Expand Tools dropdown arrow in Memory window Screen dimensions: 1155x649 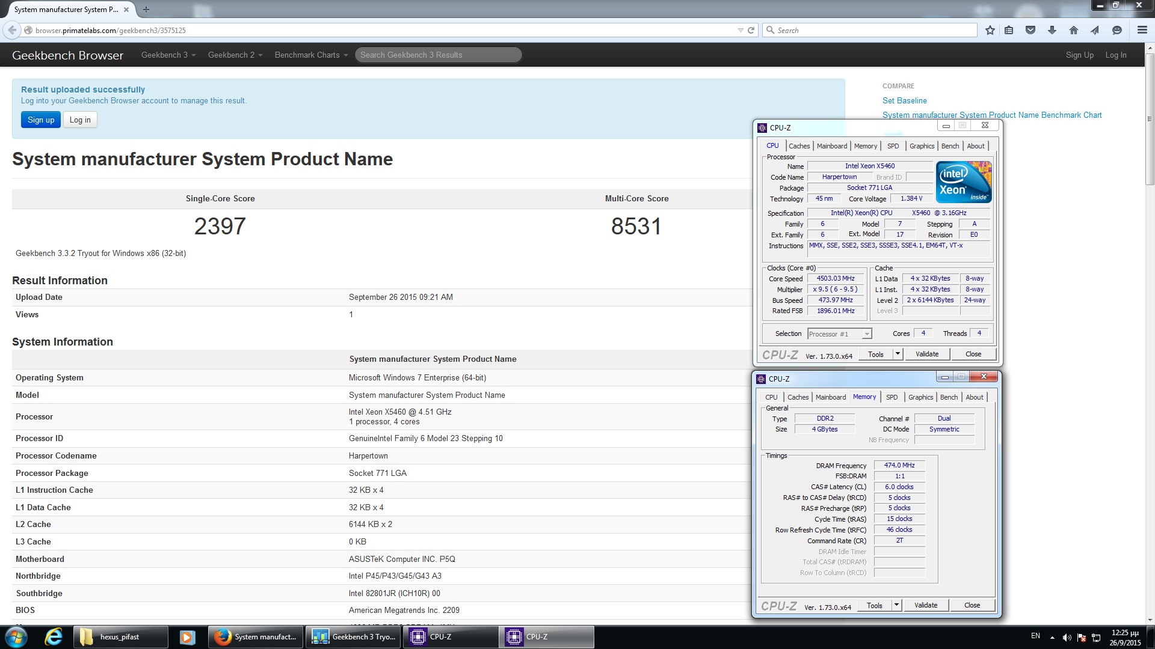click(x=896, y=605)
